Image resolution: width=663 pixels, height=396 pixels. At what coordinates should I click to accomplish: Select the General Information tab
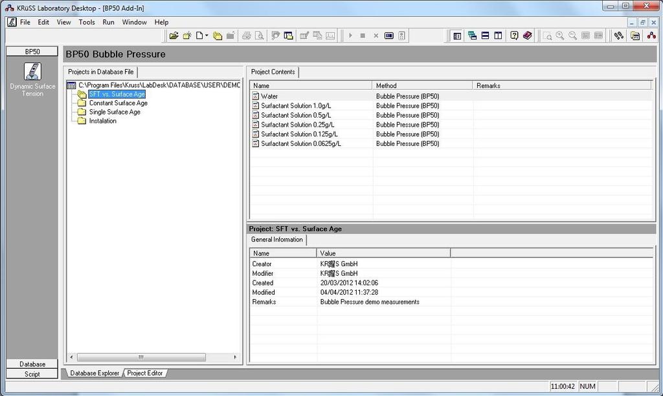(277, 240)
